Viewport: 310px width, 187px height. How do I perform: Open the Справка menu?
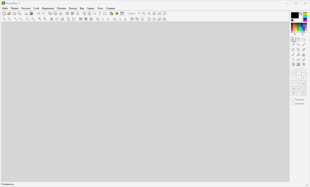coord(110,8)
